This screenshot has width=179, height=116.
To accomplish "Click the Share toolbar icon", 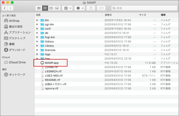I will tap(91, 8).
